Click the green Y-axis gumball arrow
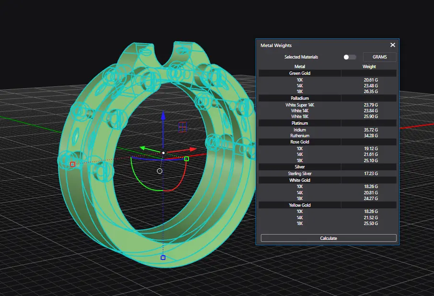The width and height of the screenshot is (434, 296). coord(142,148)
